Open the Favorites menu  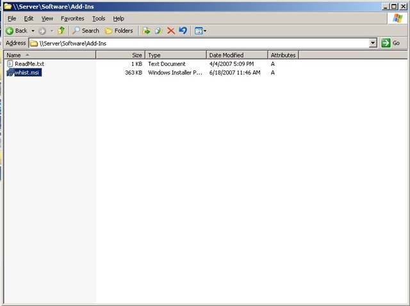(x=72, y=19)
